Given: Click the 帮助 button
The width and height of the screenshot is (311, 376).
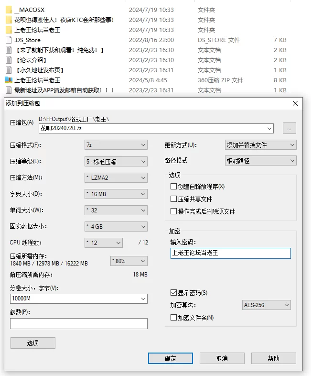Looking at the screenshot, I should pos(274,358).
